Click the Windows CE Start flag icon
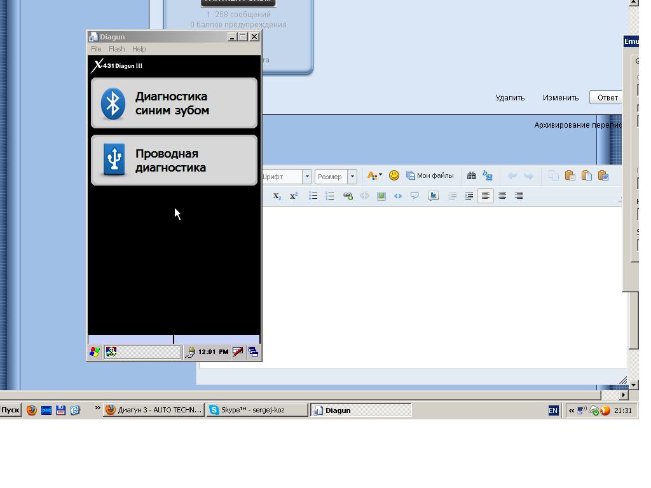Viewport: 651px width, 488px height. coord(95,352)
